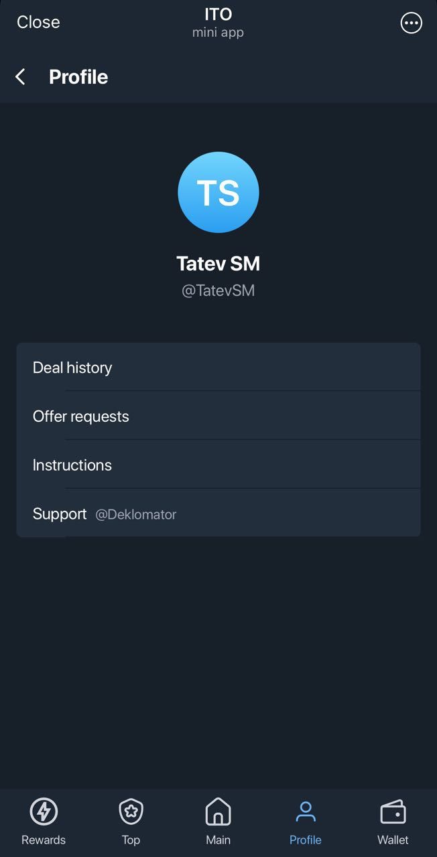Contact Support via @Deklomator
Image resolution: width=437 pixels, height=857 pixels.
pyautogui.click(x=136, y=514)
